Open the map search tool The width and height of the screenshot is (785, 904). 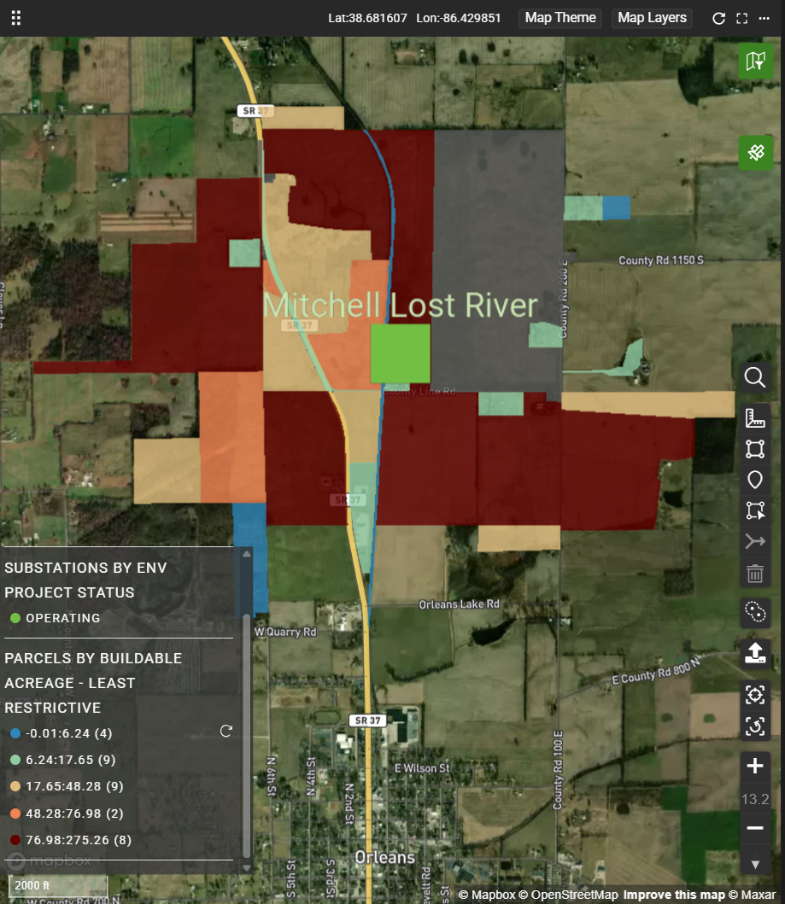[754, 377]
